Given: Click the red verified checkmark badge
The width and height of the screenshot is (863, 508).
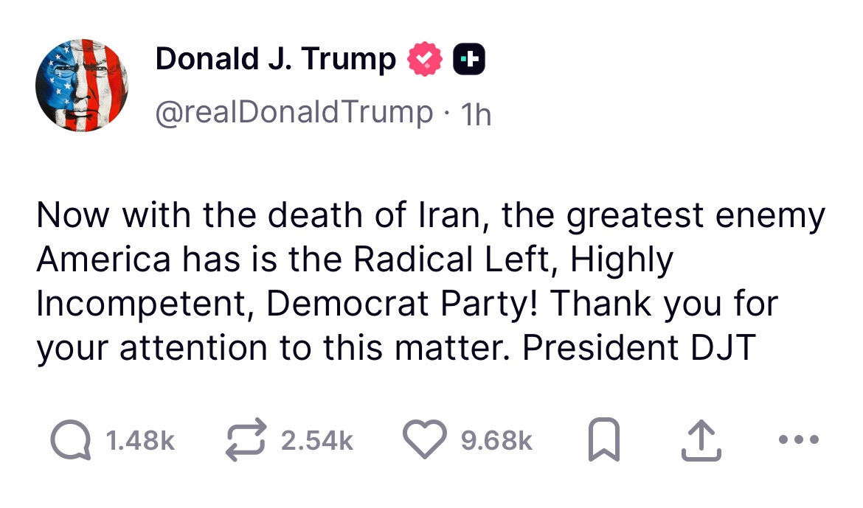Looking at the screenshot, I should 425,60.
